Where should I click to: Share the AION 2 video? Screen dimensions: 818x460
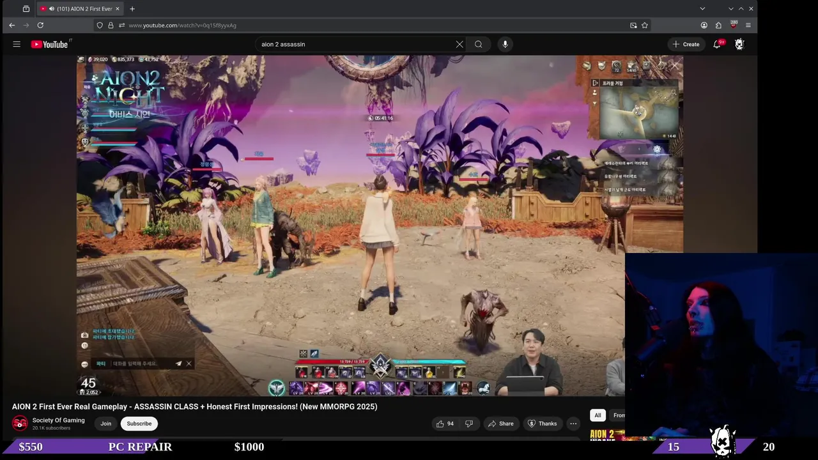500,424
